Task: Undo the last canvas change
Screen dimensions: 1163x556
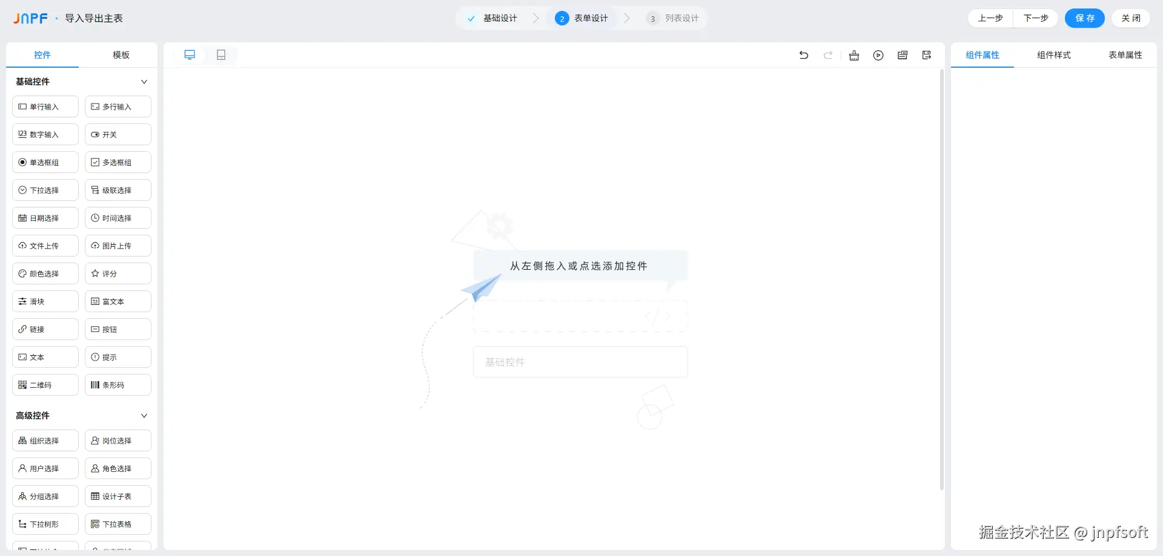Action: point(804,55)
